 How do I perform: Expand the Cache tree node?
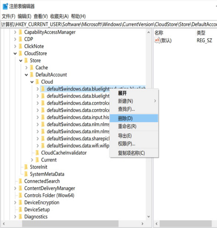26,68
